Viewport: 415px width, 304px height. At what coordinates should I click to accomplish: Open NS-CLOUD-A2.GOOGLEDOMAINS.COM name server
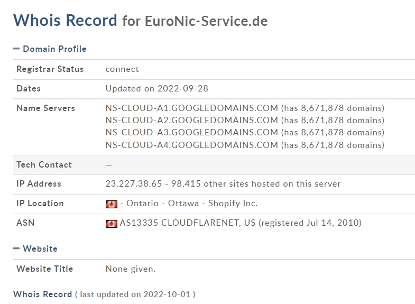click(x=192, y=121)
